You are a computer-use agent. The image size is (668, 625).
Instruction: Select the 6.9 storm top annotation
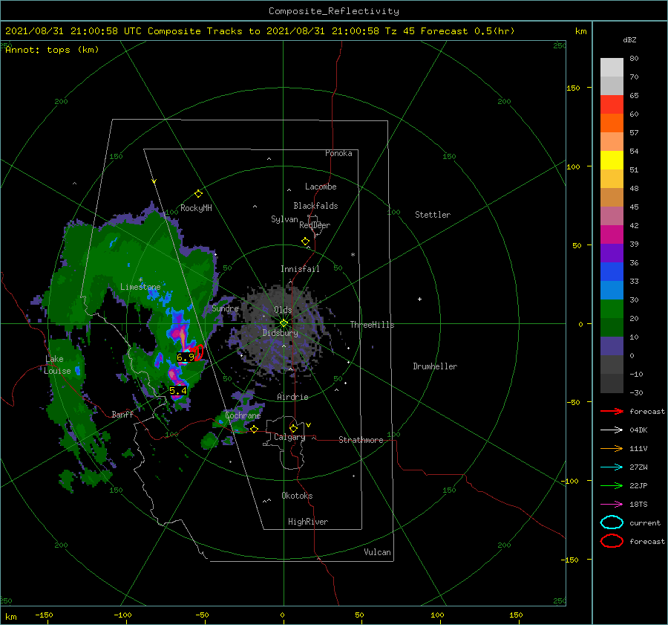pos(186,357)
